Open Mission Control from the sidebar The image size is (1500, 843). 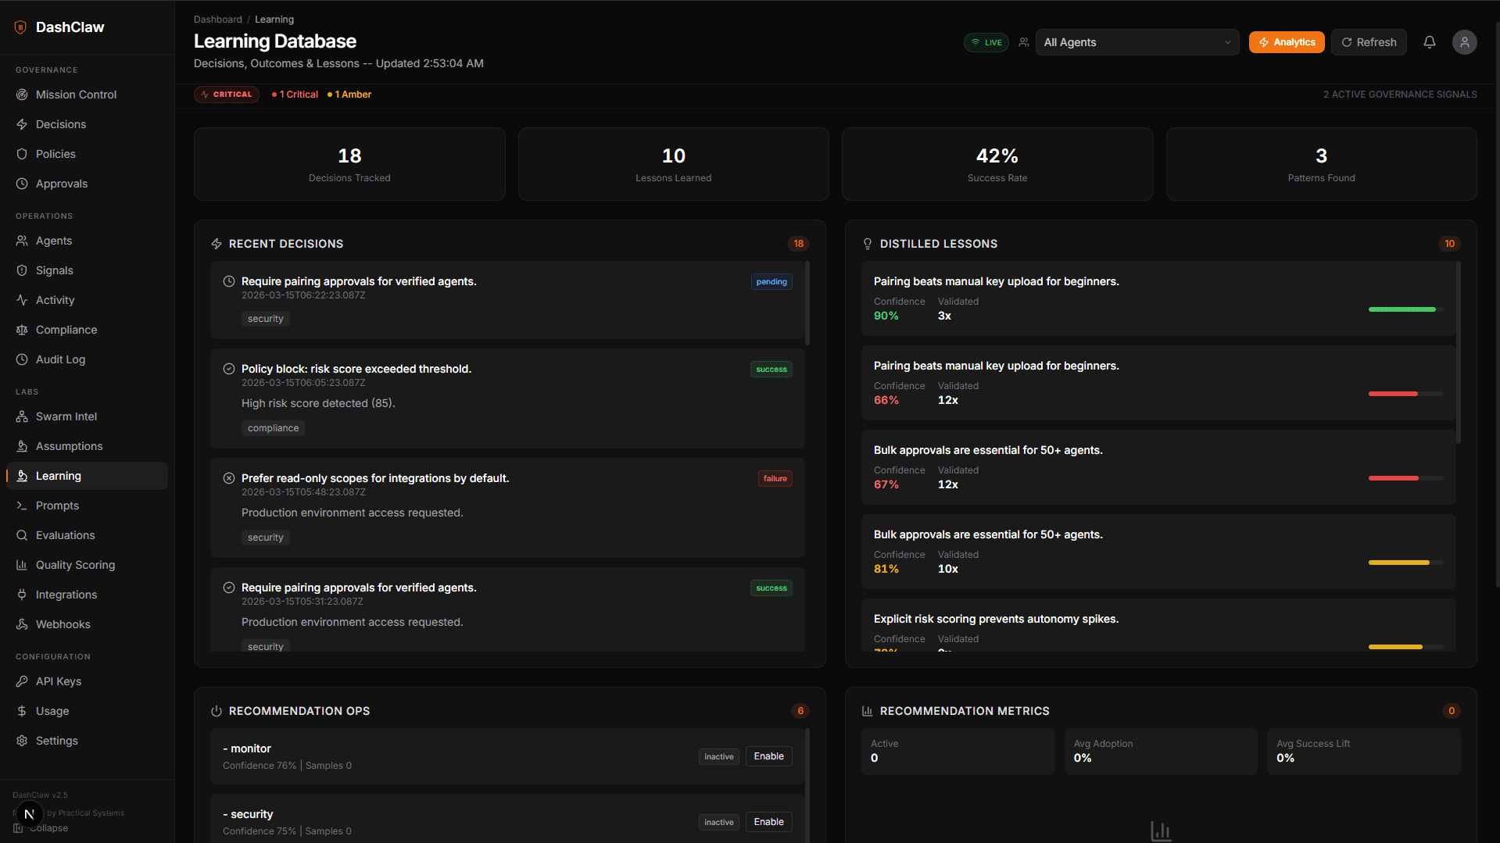coord(22,95)
